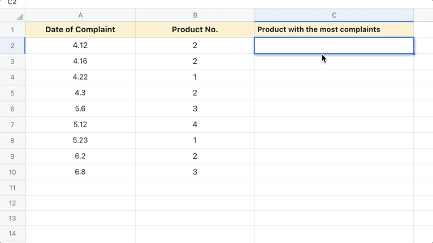Select row 11 header

tap(12, 188)
